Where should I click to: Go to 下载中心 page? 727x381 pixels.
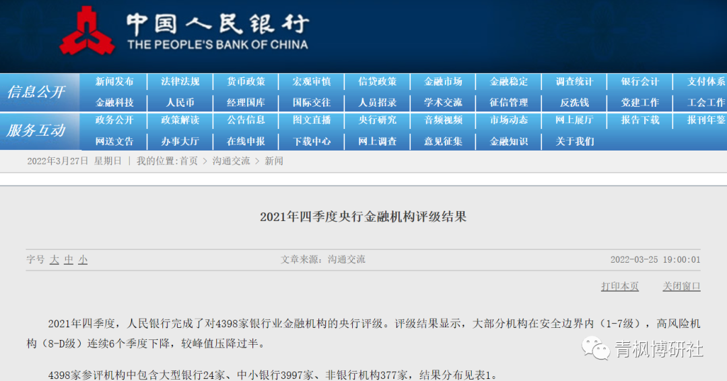(x=312, y=142)
